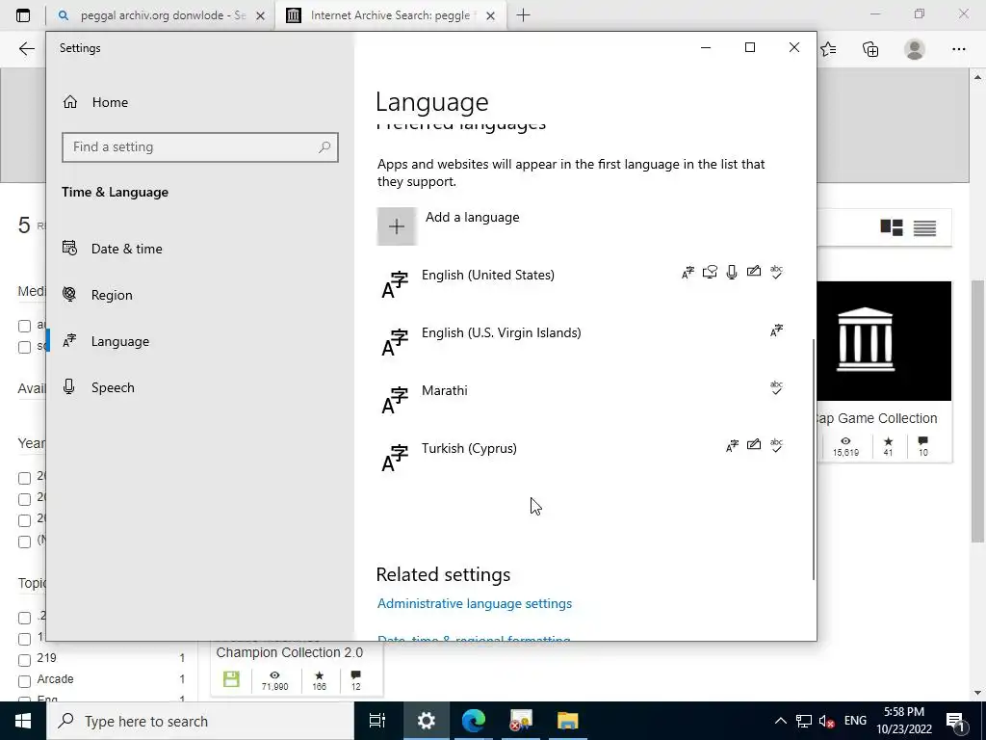Open Microsoft Edge from taskbar
This screenshot has width=986, height=740.
pyautogui.click(x=474, y=721)
